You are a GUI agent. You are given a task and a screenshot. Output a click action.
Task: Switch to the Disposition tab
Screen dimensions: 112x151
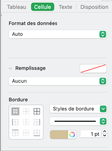(94, 7)
